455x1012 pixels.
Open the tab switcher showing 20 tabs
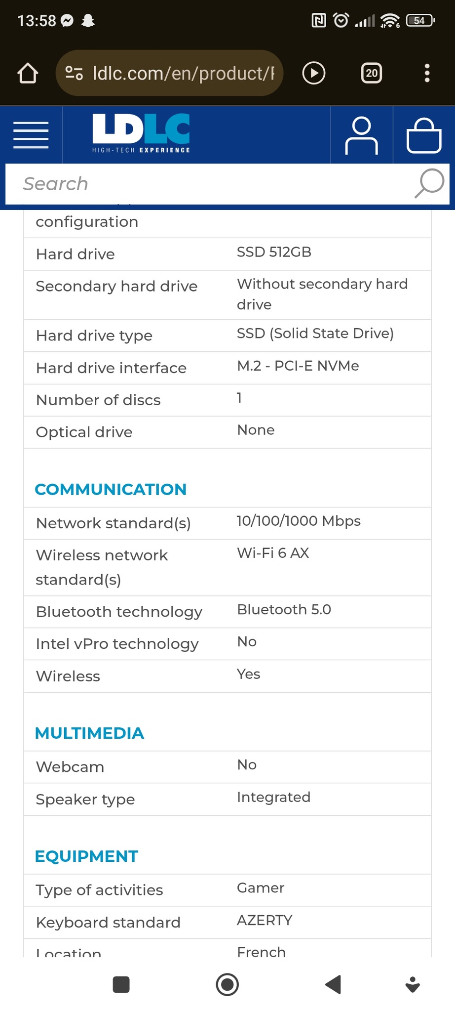pyautogui.click(x=371, y=73)
